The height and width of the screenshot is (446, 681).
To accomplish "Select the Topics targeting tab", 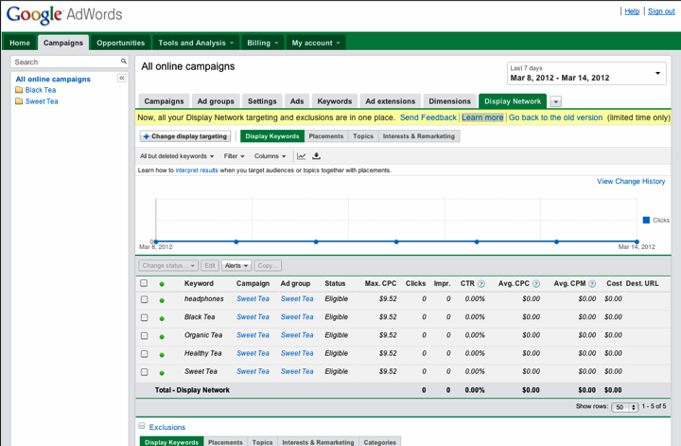I will click(x=363, y=136).
